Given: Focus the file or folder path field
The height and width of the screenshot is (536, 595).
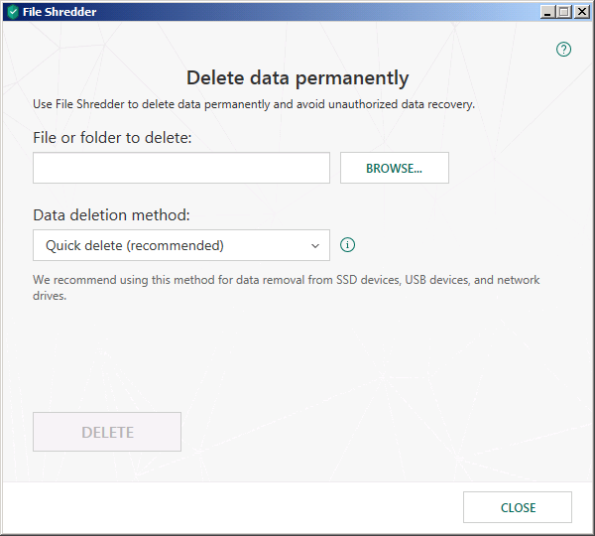Looking at the screenshot, I should 180,168.
